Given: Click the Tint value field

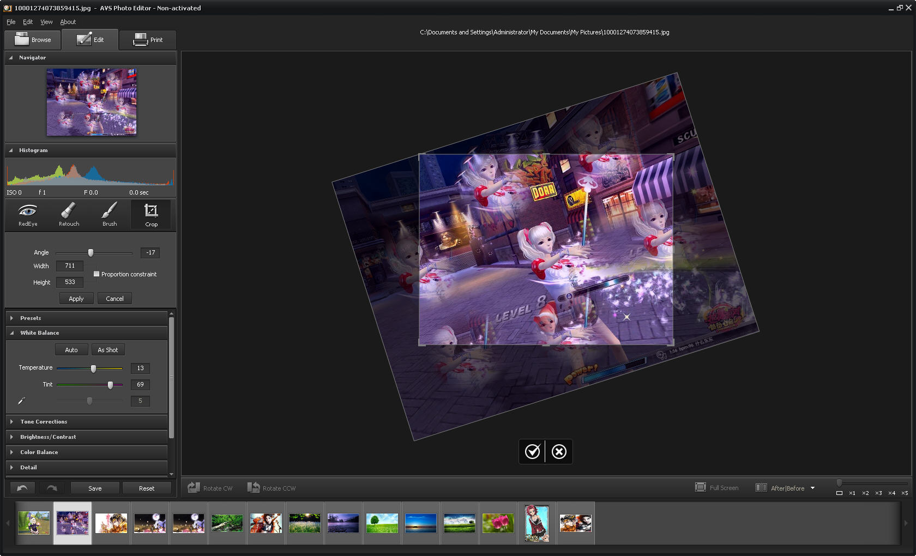Looking at the screenshot, I should [x=140, y=384].
